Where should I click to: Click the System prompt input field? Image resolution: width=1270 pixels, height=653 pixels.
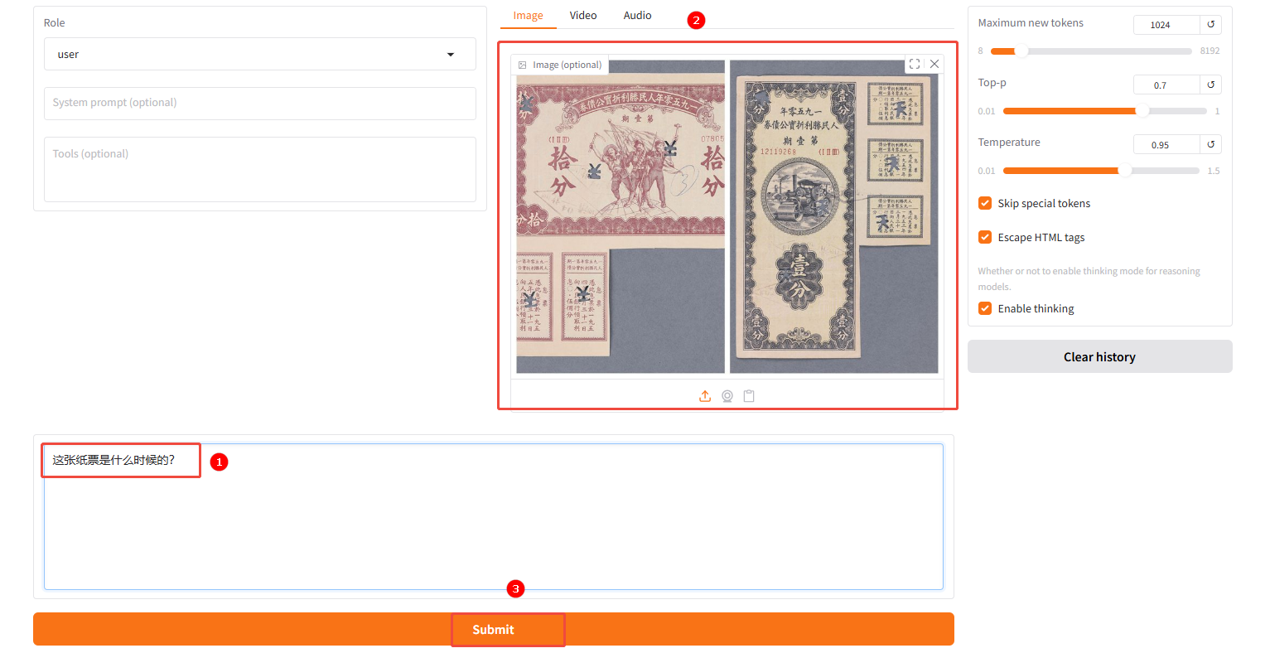pos(259,103)
